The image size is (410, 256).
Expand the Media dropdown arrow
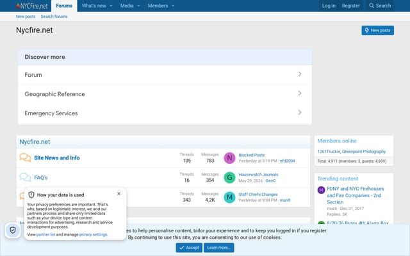(x=138, y=6)
